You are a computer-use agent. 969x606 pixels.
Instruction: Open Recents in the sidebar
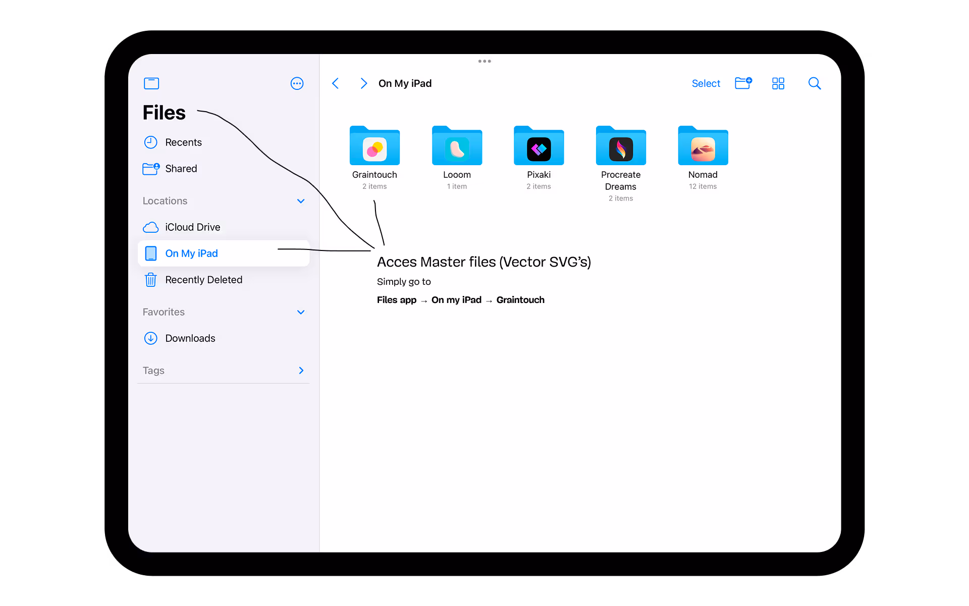(x=223, y=142)
